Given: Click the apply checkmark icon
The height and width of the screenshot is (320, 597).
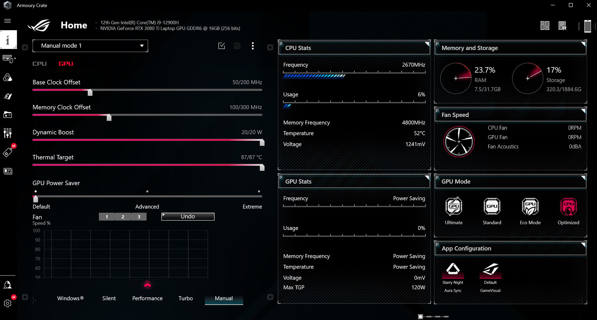Looking at the screenshot, I should [221, 46].
